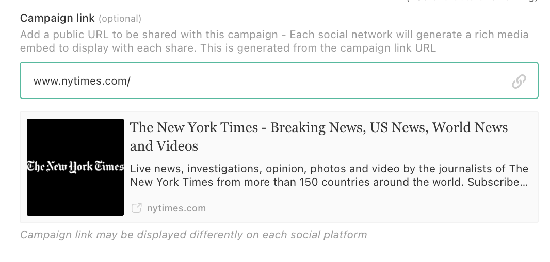The image size is (550, 262).
Task: Click the www.nytimes.com/ text in the field
Action: (x=82, y=81)
